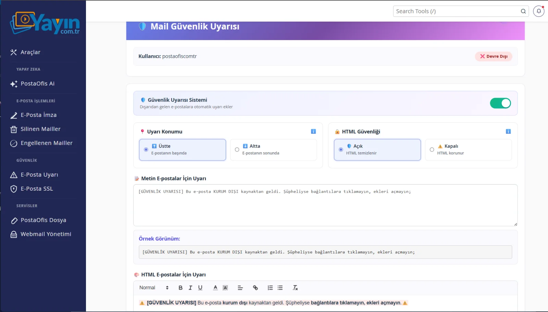
Task: Open the text background color picker
Action: click(225, 288)
